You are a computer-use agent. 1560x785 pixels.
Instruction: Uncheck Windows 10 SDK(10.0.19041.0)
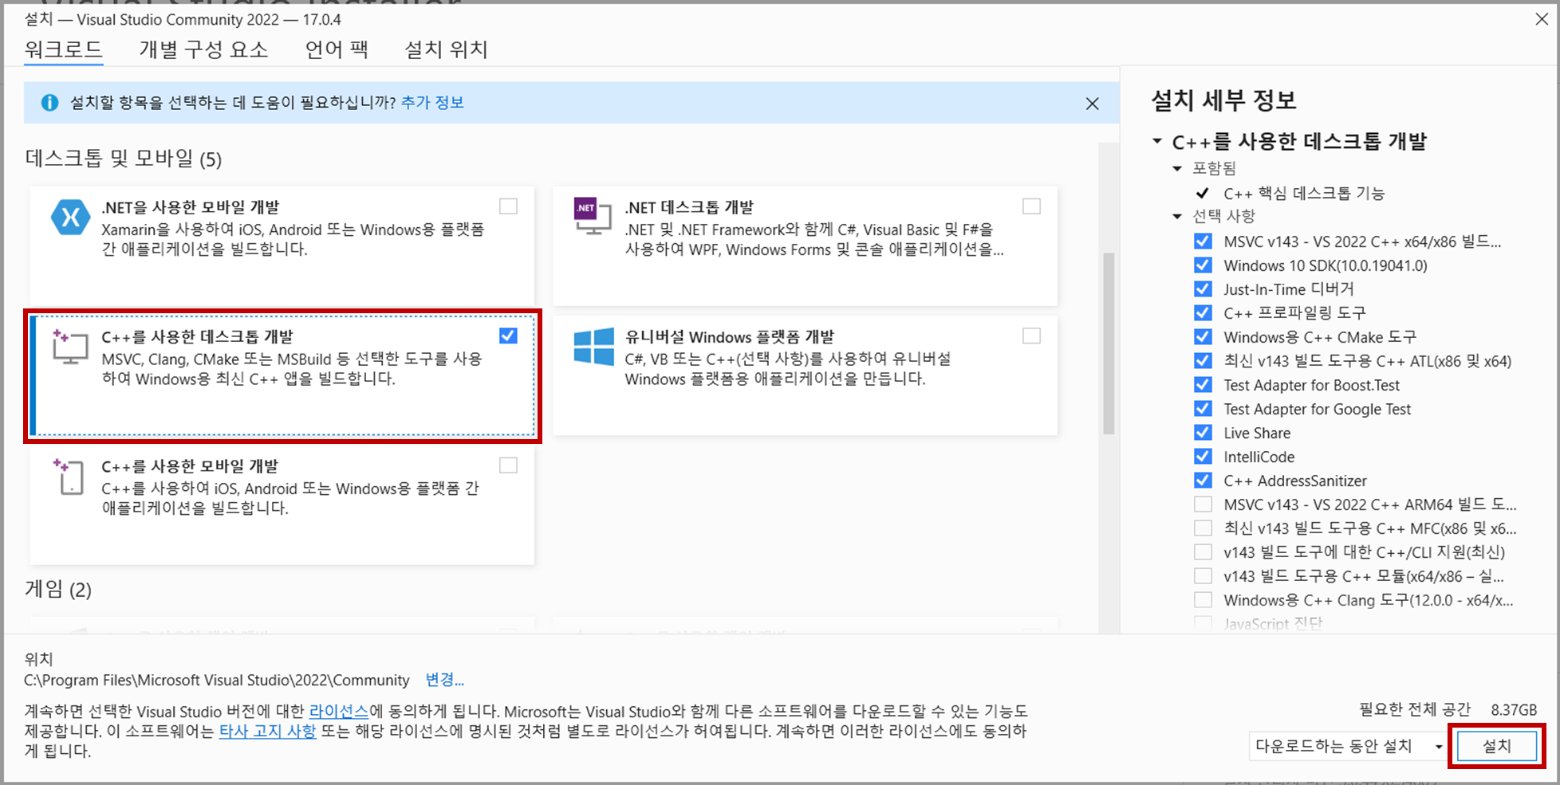(x=1203, y=265)
